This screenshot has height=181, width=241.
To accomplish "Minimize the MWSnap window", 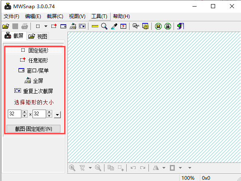I will [x=195, y=7].
